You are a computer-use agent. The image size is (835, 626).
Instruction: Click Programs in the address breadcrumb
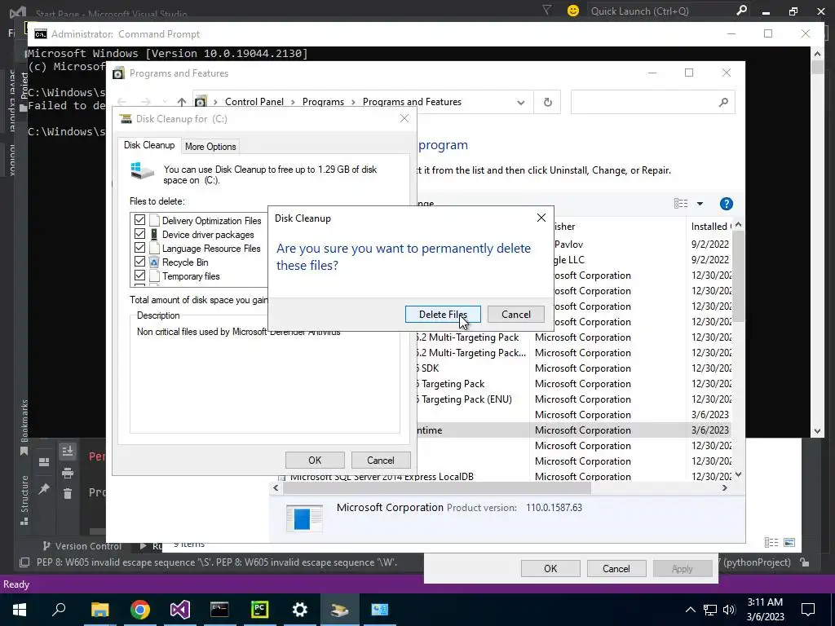(x=323, y=102)
